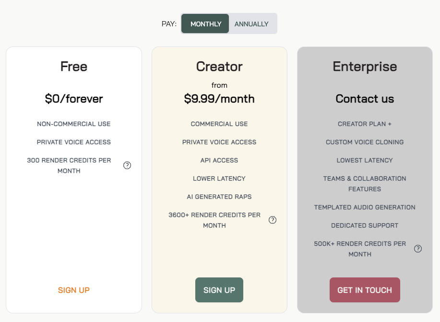Viewport: 440px width, 322px height.
Task: Switch billing to Monthly
Action: tap(205, 24)
